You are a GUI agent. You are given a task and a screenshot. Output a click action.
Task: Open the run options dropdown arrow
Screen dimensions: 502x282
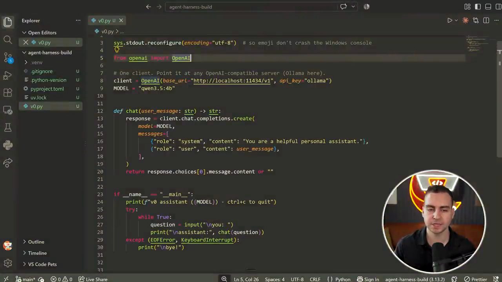[x=456, y=20]
